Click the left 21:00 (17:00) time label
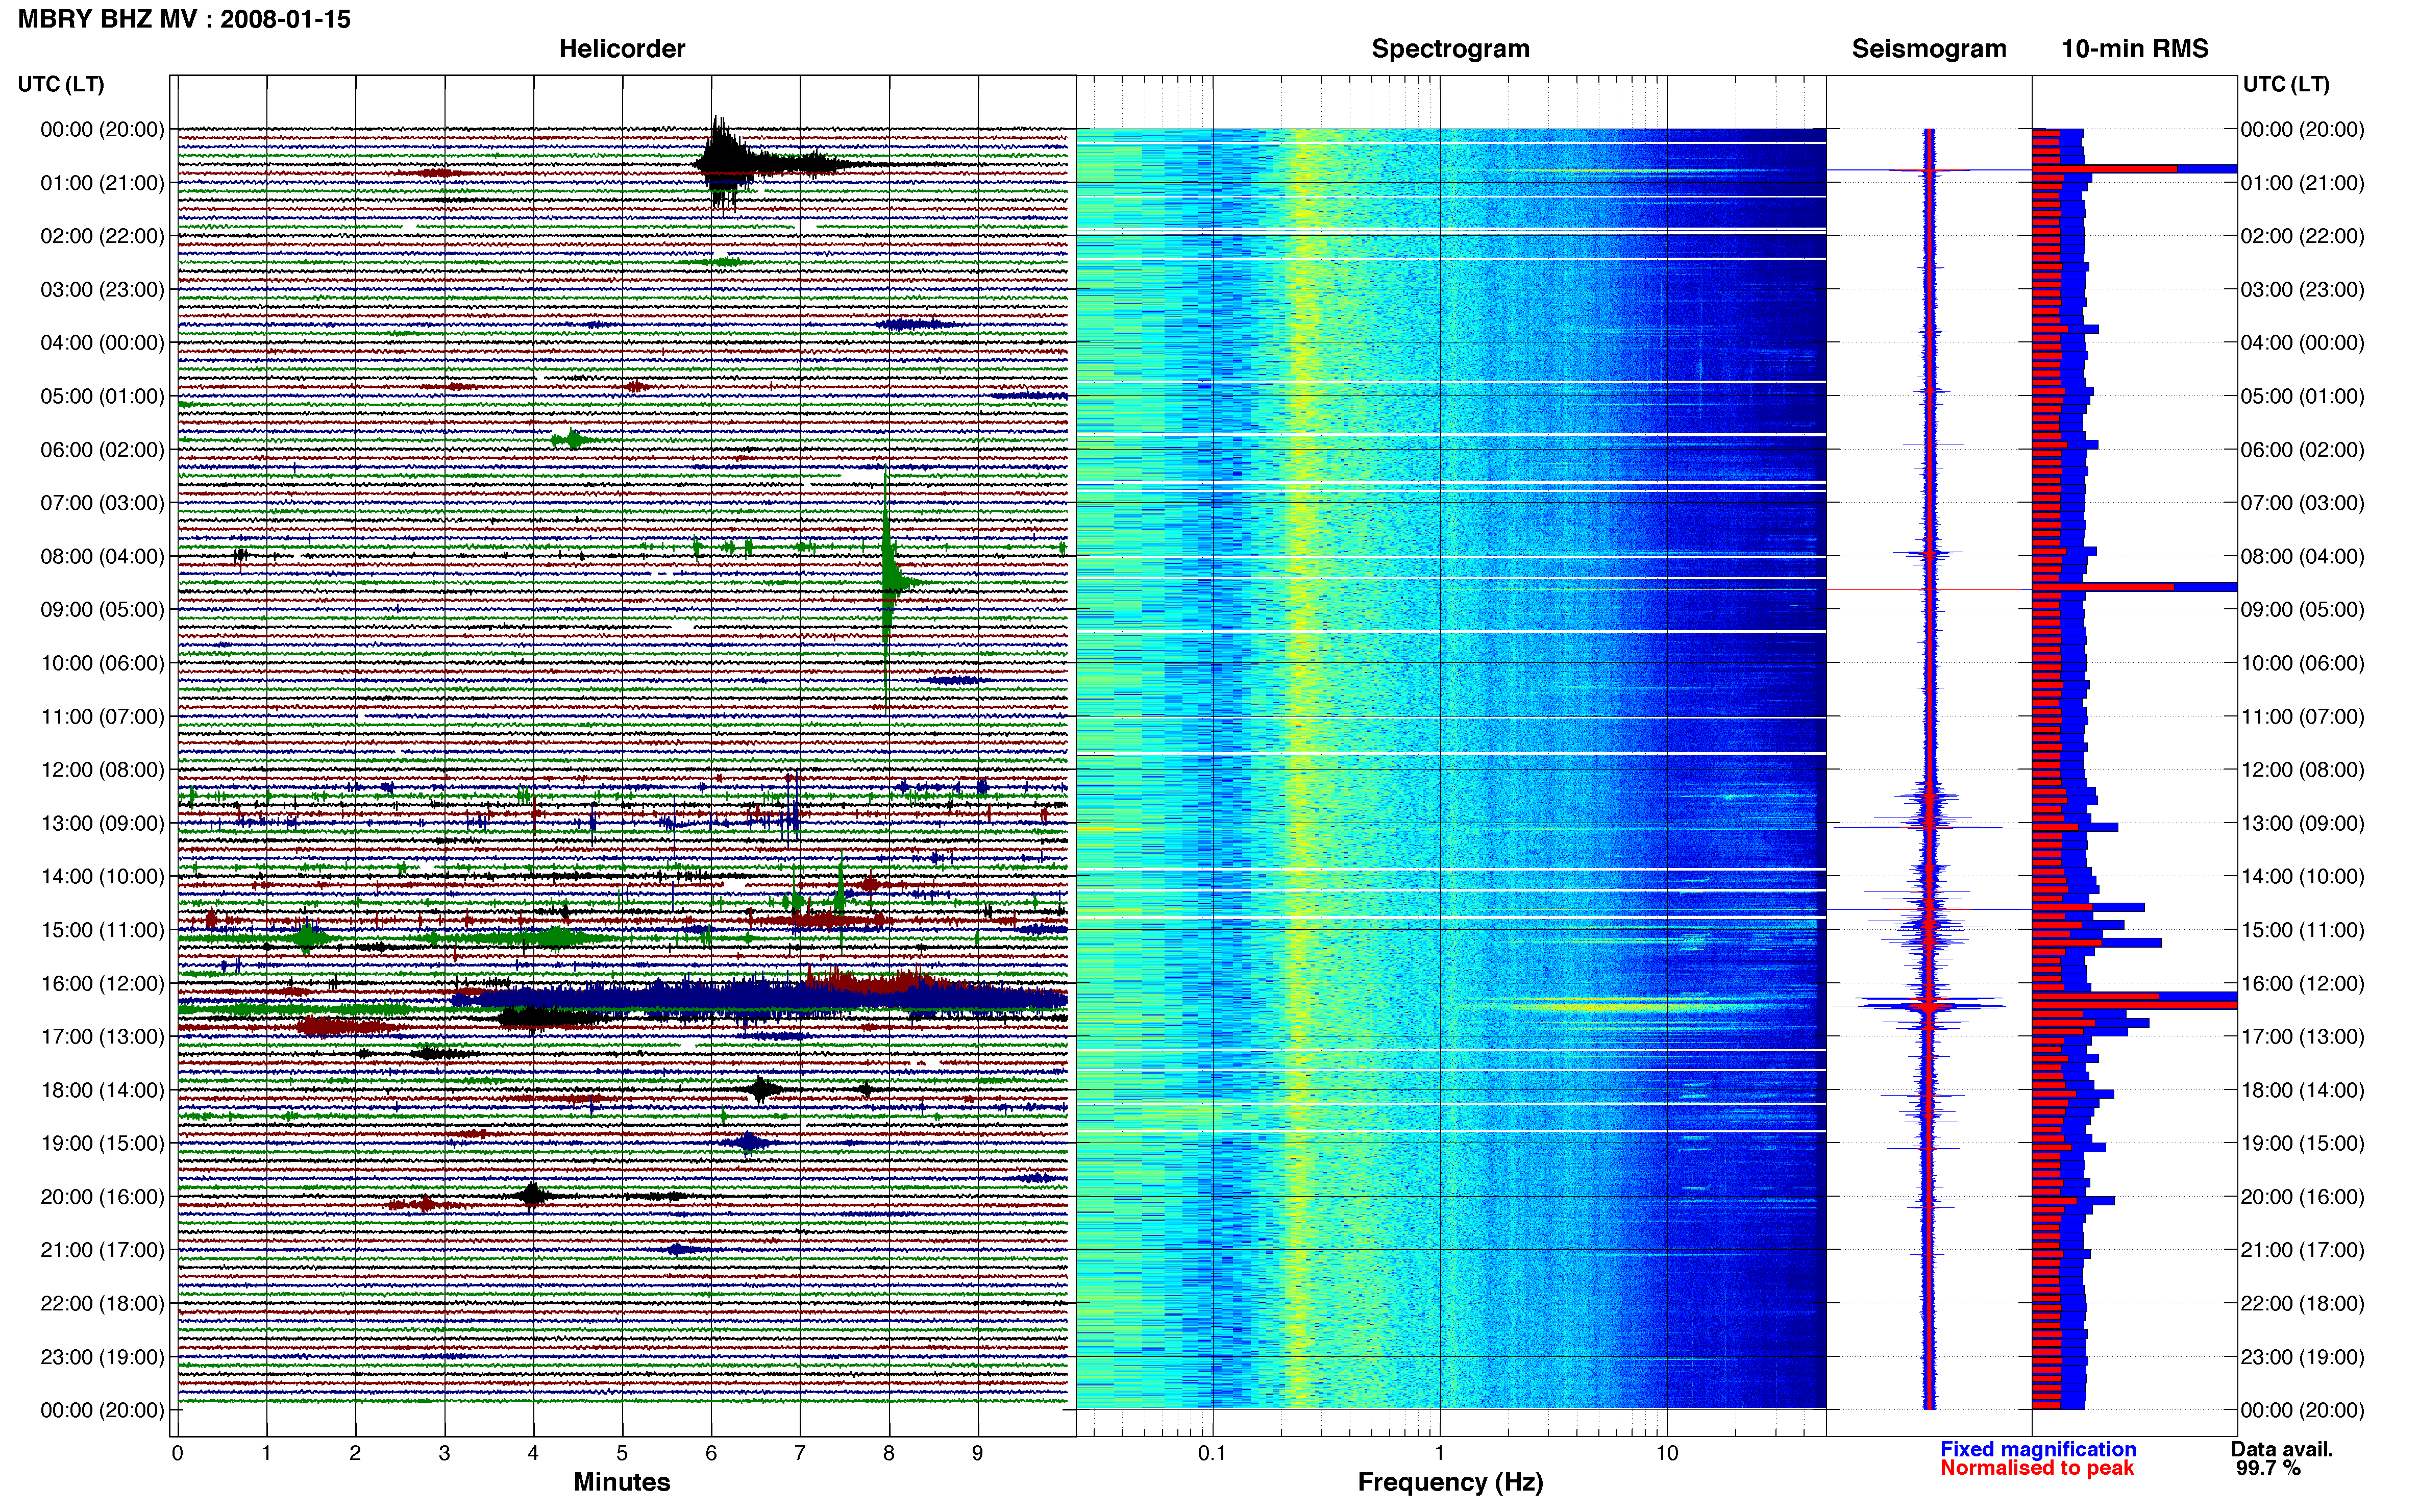 click(x=102, y=1250)
